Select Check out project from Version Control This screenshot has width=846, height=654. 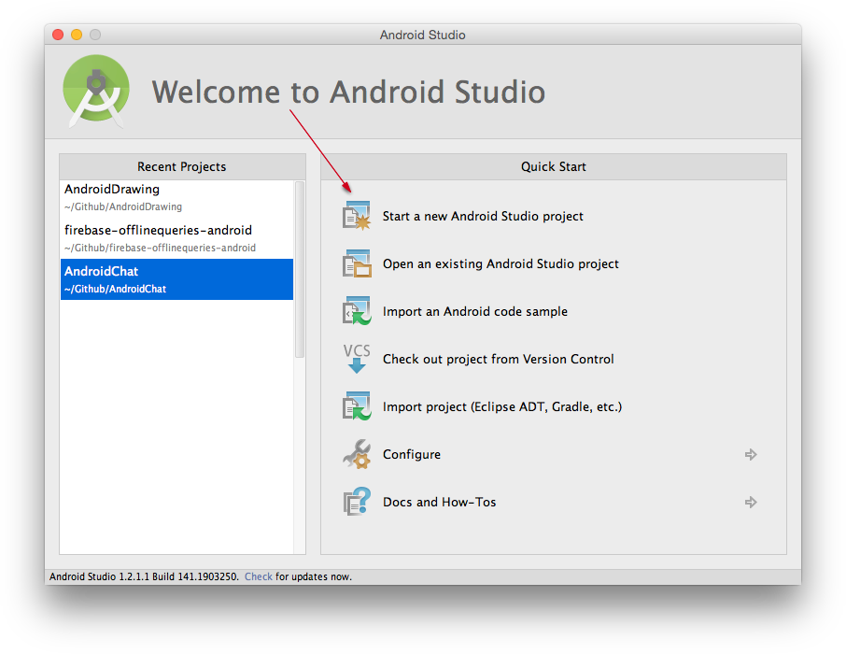pos(498,359)
